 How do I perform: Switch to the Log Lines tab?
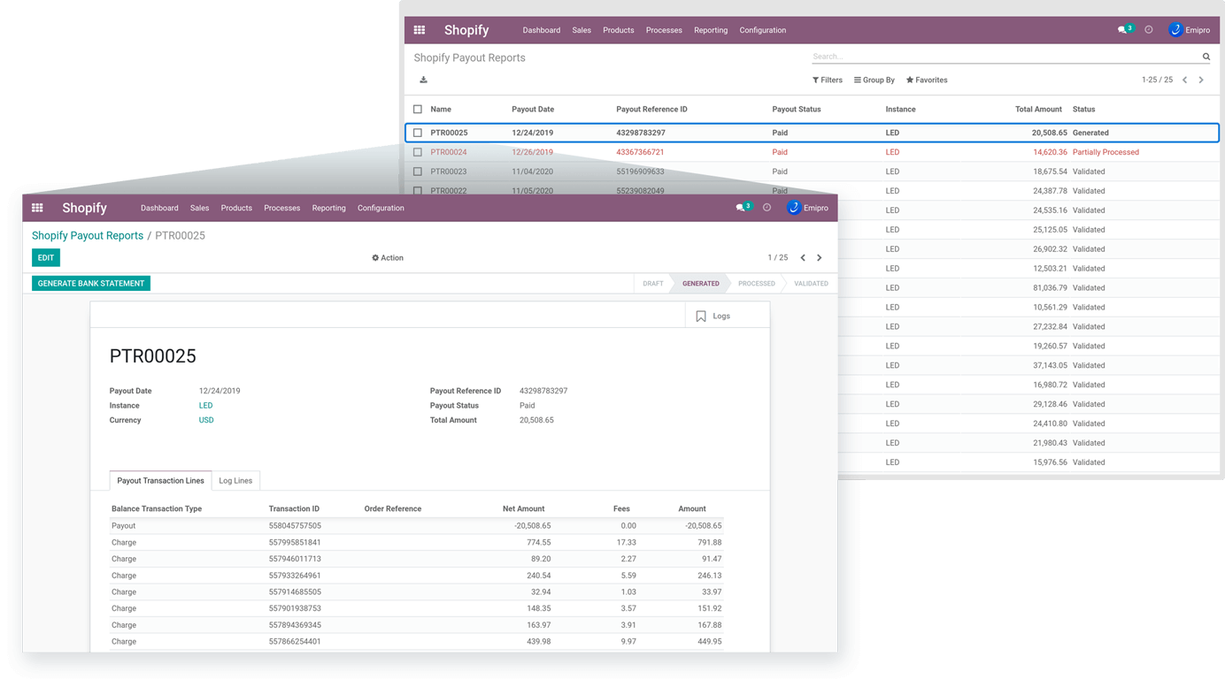pos(235,481)
